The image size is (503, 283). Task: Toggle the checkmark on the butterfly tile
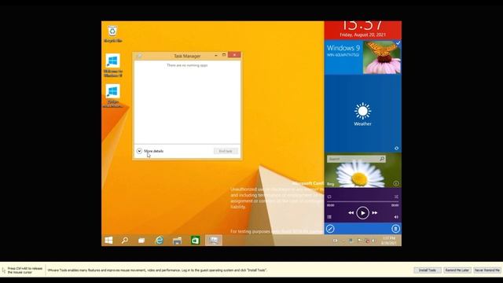click(398, 43)
